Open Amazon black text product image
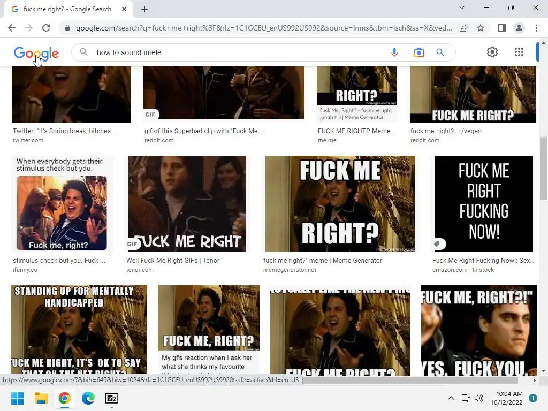This screenshot has height=411, width=548. tap(484, 204)
